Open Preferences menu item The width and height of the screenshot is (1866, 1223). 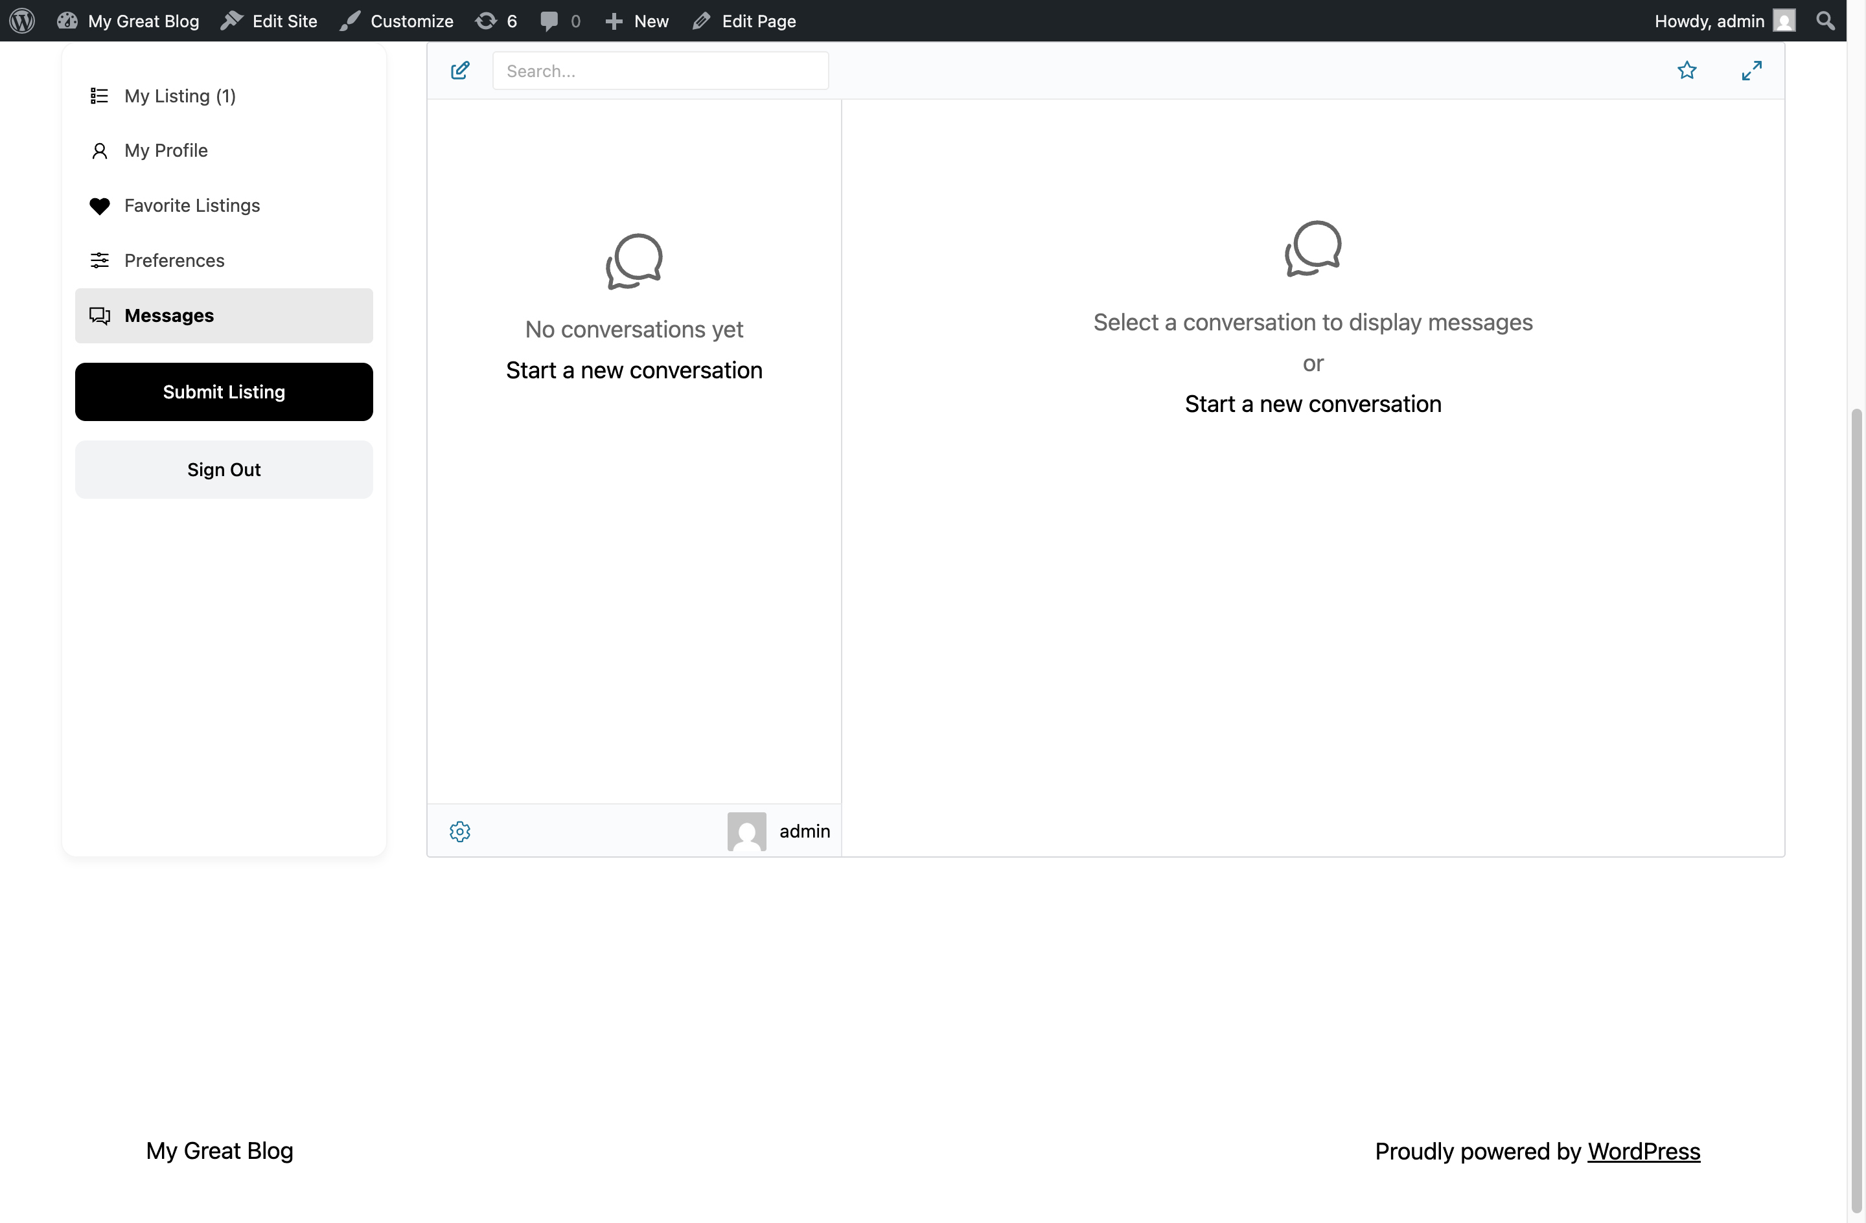[x=224, y=260]
